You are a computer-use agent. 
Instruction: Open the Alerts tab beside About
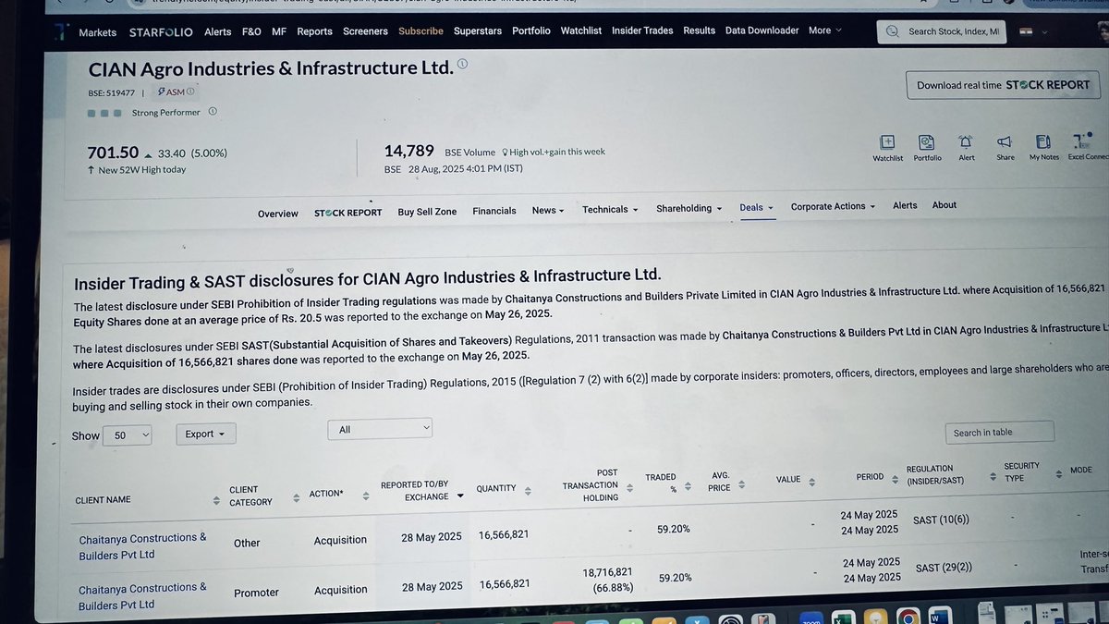[x=905, y=205]
